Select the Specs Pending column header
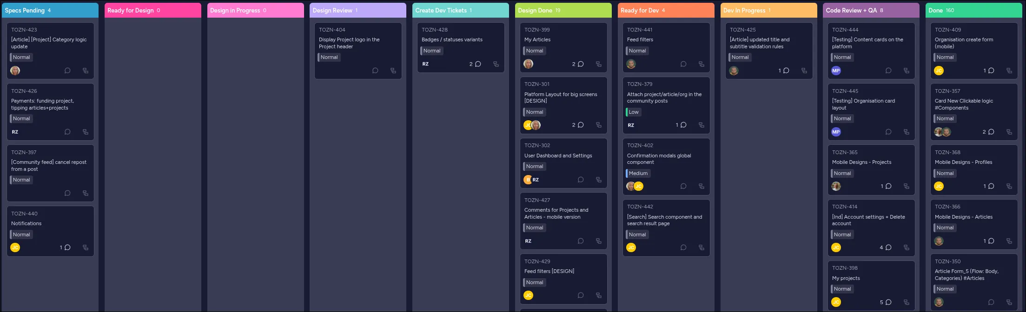Screen dimensions: 1026x312 point(50,10)
